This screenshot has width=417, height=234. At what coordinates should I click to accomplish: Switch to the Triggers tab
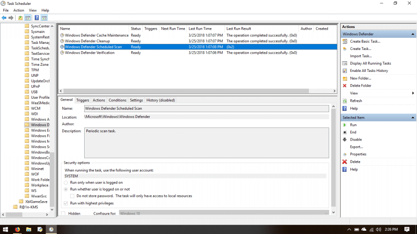pyautogui.click(x=83, y=100)
